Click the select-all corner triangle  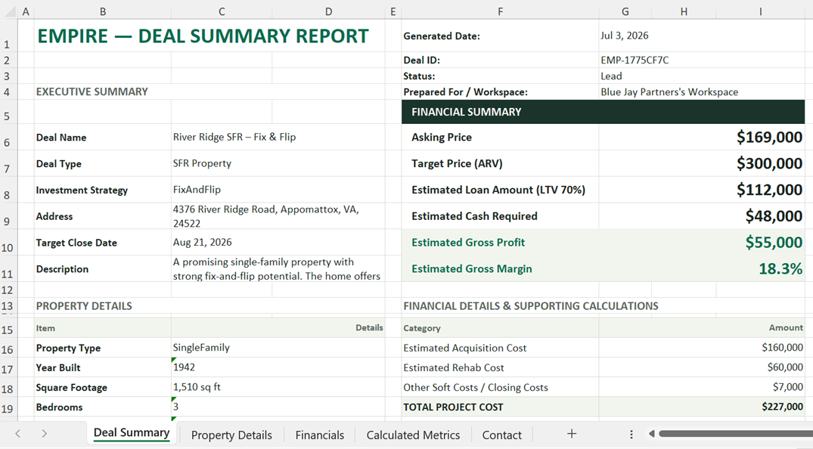pyautogui.click(x=9, y=11)
